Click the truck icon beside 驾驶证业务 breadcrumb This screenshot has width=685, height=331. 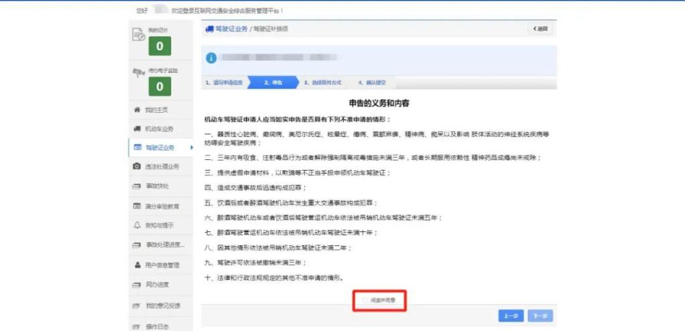(x=209, y=29)
